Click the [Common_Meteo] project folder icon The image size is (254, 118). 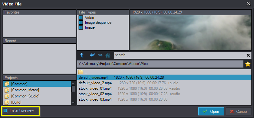tap(7, 90)
